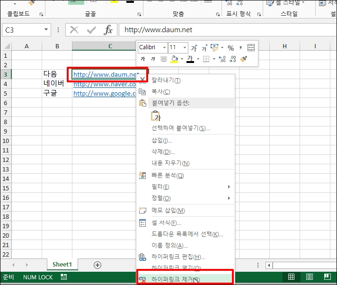The width and height of the screenshot is (337, 285).
Task: Expand font color dropdown arrow
Action: [198, 59]
